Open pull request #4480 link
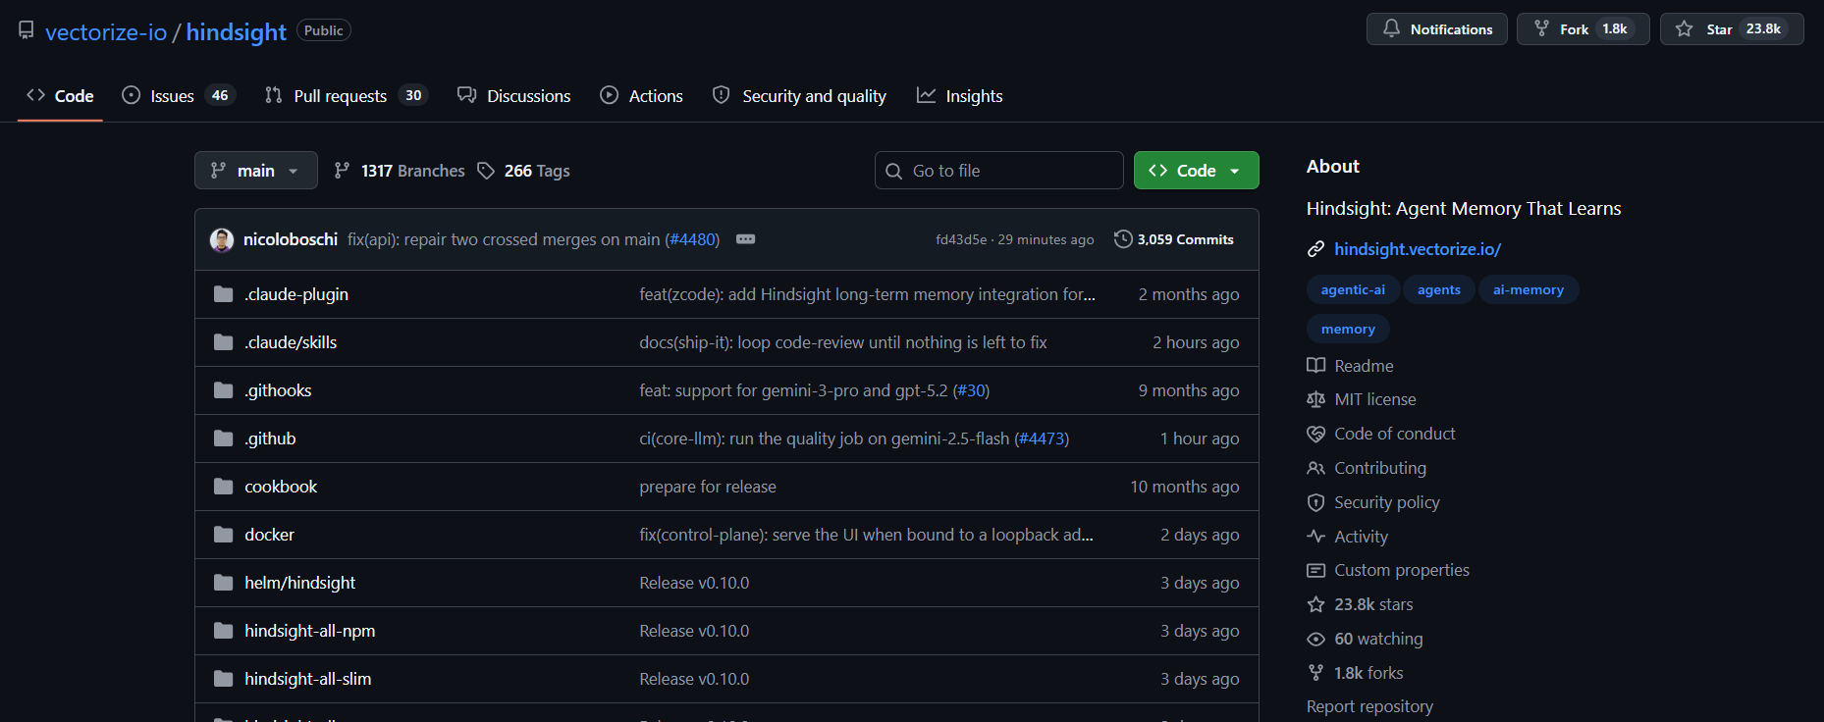Image resolution: width=1824 pixels, height=722 pixels. click(692, 239)
